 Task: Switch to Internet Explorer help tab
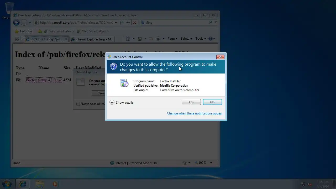point(92,39)
